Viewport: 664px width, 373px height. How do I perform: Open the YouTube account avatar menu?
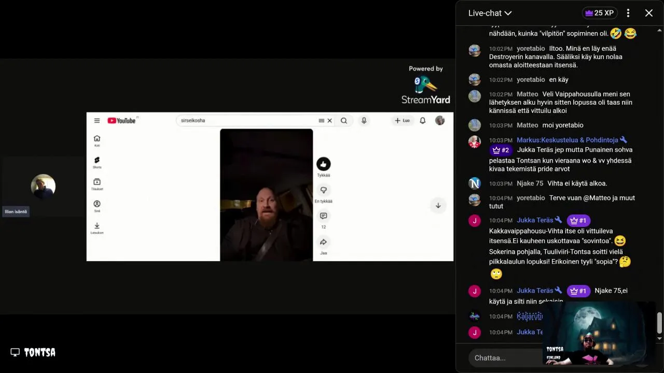pos(440,120)
